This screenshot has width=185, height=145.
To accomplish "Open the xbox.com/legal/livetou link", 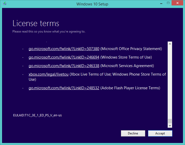I will [49, 74].
